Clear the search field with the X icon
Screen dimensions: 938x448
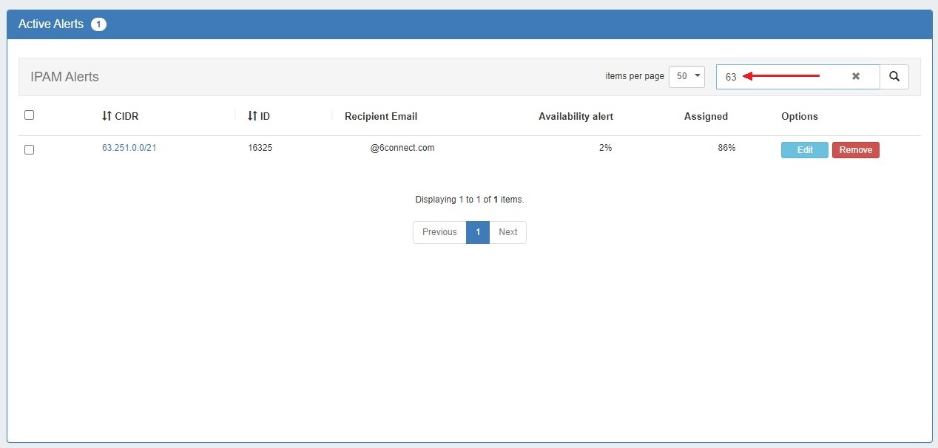point(855,76)
